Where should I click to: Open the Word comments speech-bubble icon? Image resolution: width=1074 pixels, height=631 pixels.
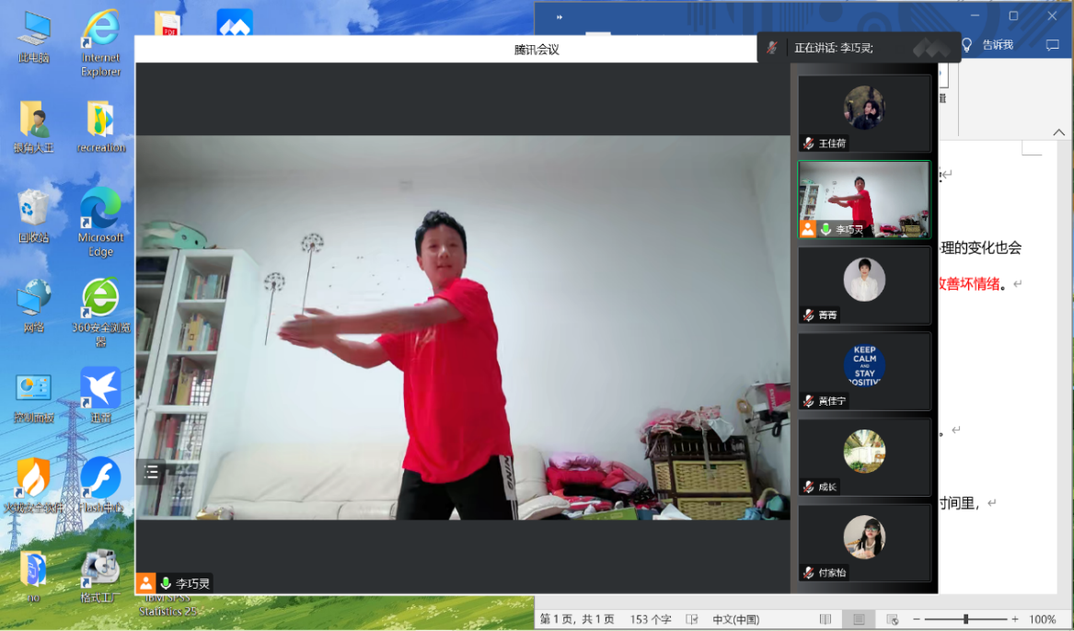pos(1052,45)
